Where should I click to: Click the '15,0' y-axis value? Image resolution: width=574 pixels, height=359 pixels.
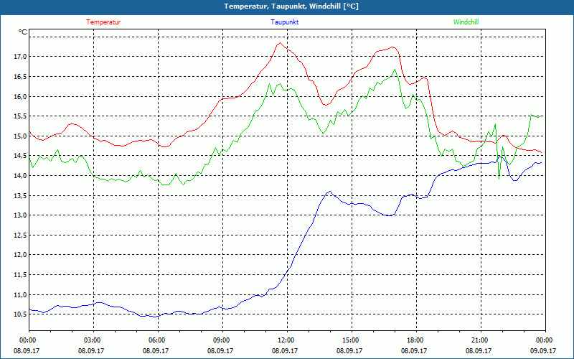tap(20, 136)
